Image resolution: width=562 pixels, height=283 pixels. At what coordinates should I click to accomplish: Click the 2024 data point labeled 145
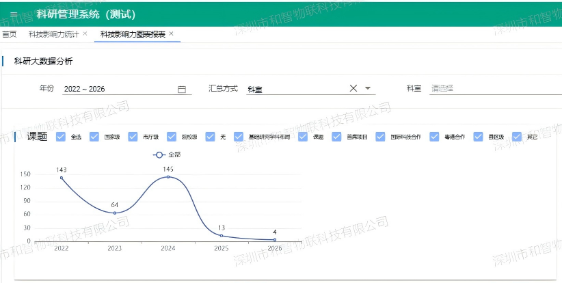point(168,176)
